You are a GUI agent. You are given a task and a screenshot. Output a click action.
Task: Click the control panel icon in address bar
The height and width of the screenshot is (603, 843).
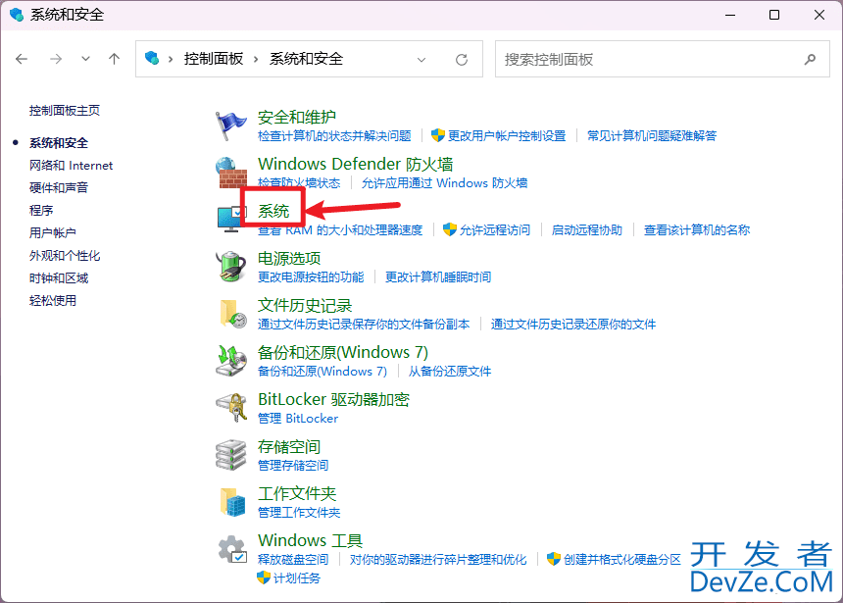[152, 58]
